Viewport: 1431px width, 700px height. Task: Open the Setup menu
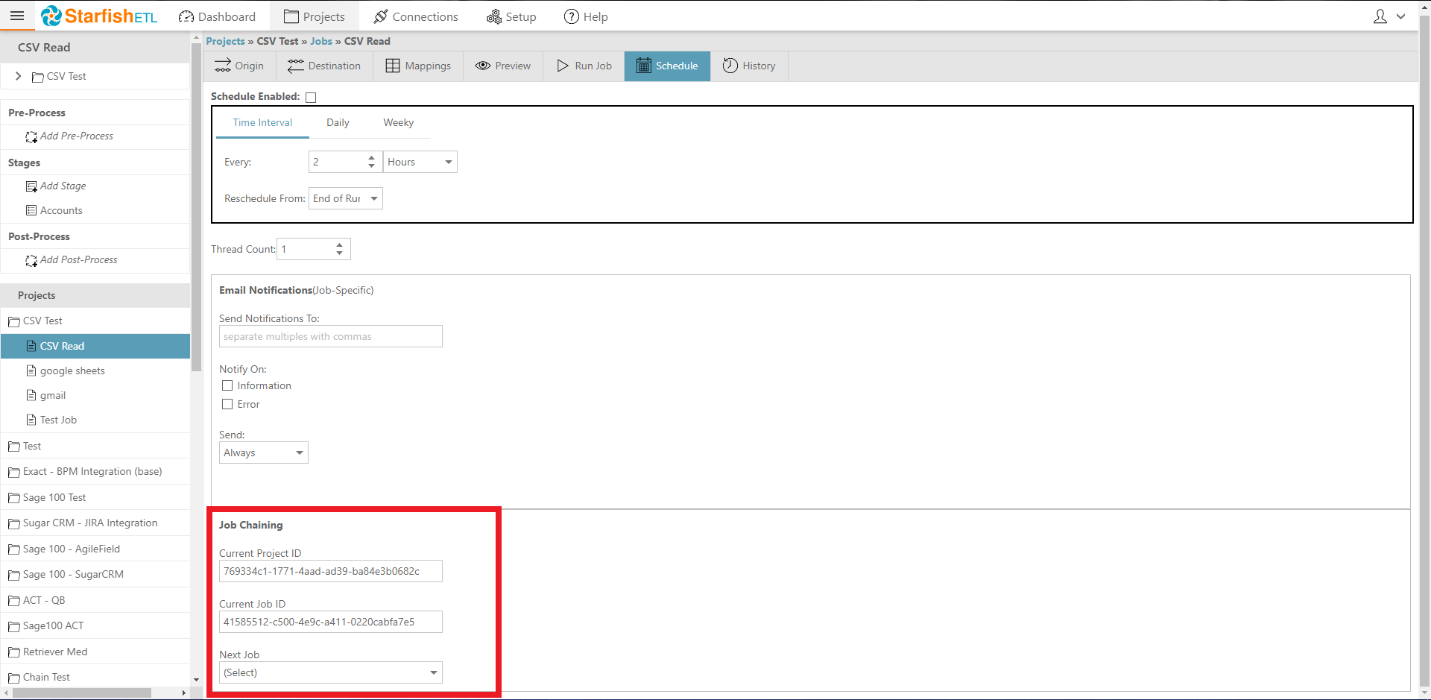tap(511, 16)
